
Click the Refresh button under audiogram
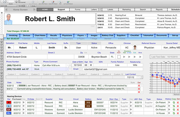click(x=176, y=94)
